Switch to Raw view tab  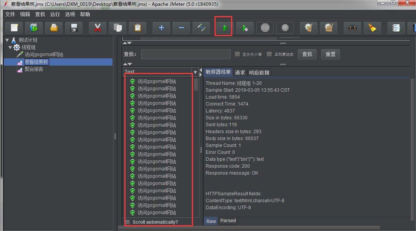[x=211, y=221]
